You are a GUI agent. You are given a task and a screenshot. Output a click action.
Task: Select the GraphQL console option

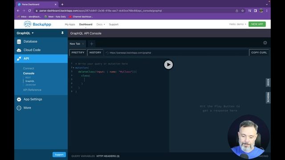pos(30,81)
